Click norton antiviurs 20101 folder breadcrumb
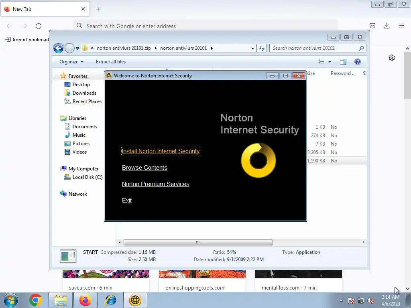The image size is (411, 308). coord(183,48)
